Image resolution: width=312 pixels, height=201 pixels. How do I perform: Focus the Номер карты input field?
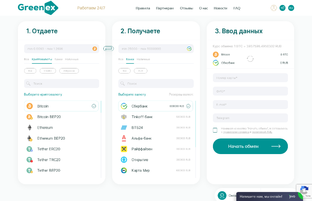click(250, 78)
